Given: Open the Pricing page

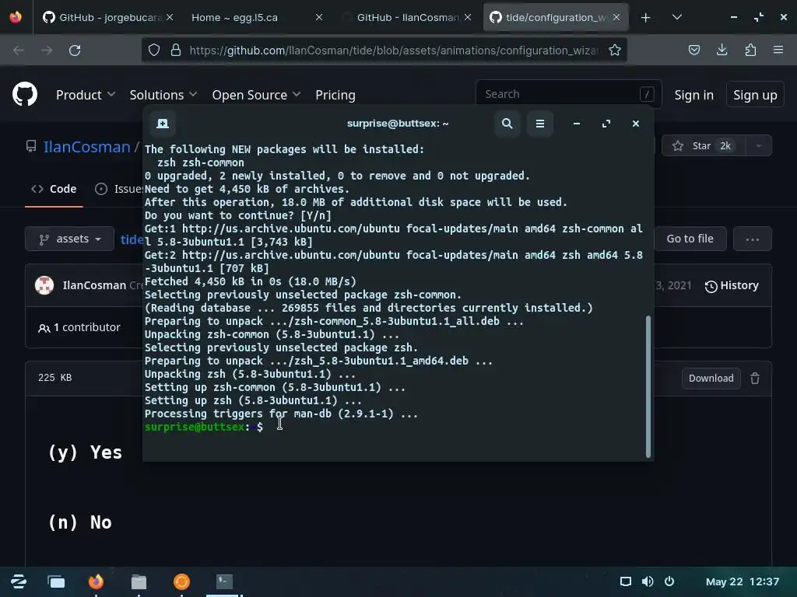Looking at the screenshot, I should 335,95.
